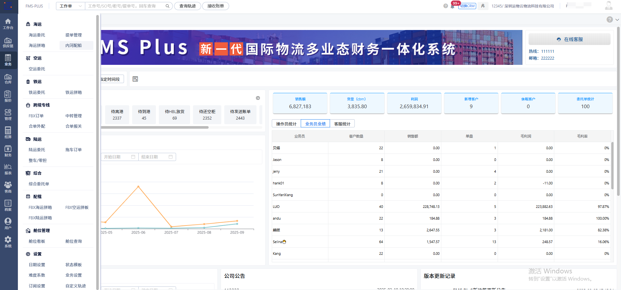Image resolution: width=621 pixels, height=290 pixels.
Task: Open 舱位看板 menu item
Action: 37,241
